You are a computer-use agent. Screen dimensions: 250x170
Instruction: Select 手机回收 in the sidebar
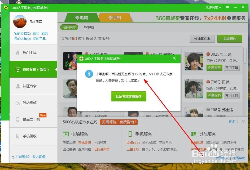click(33, 136)
